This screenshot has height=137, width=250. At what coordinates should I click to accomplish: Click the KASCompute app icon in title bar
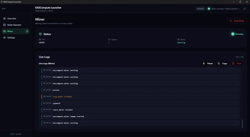(x=1, y=2)
